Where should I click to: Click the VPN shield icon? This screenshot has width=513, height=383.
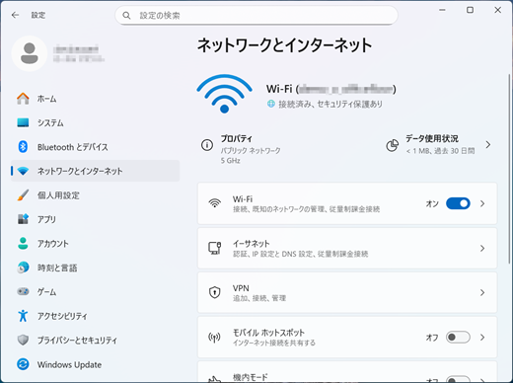click(215, 292)
